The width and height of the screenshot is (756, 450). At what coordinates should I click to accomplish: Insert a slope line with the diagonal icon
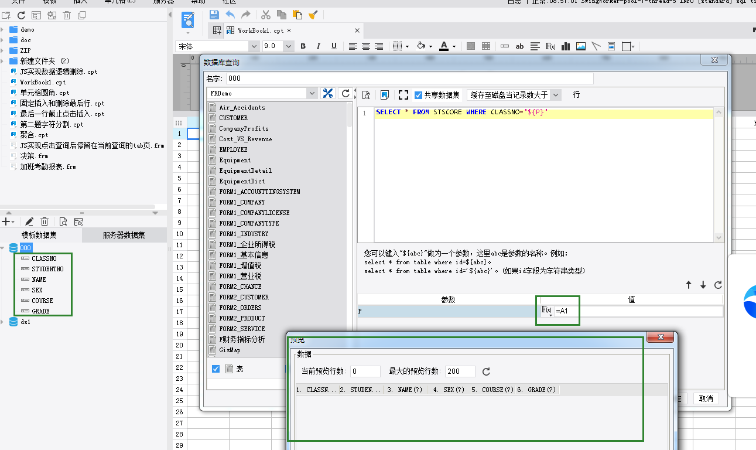coord(596,46)
